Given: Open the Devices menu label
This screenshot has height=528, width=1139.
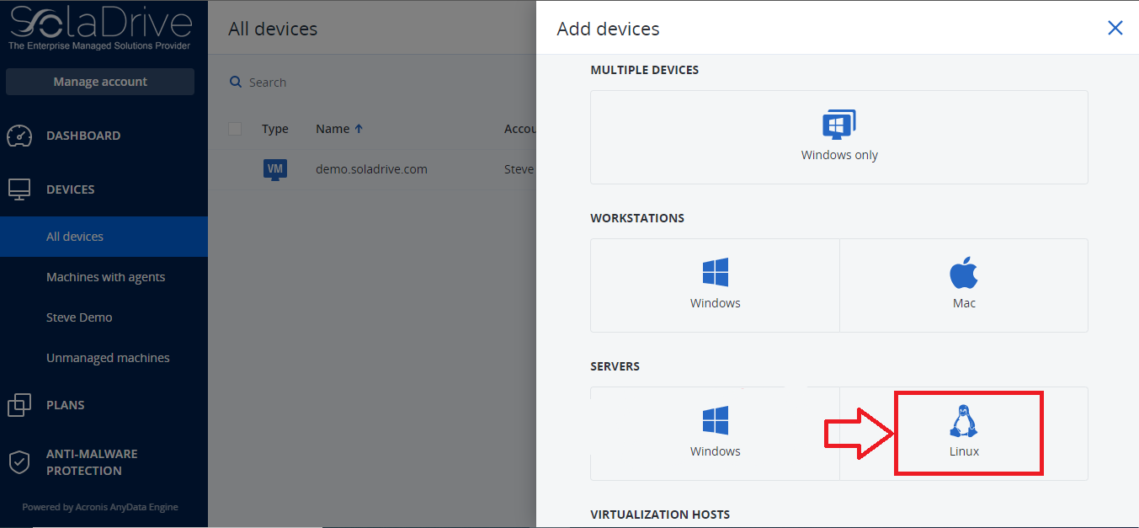Looking at the screenshot, I should [71, 189].
